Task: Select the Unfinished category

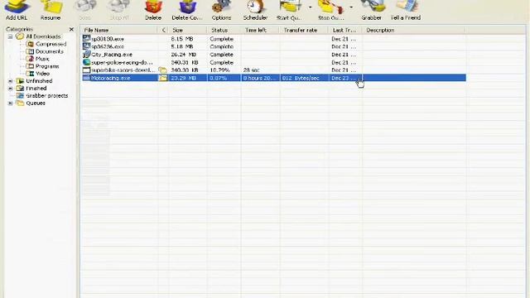Action: [x=39, y=81]
